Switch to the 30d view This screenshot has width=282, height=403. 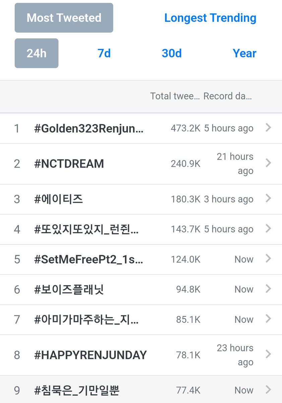pyautogui.click(x=171, y=53)
